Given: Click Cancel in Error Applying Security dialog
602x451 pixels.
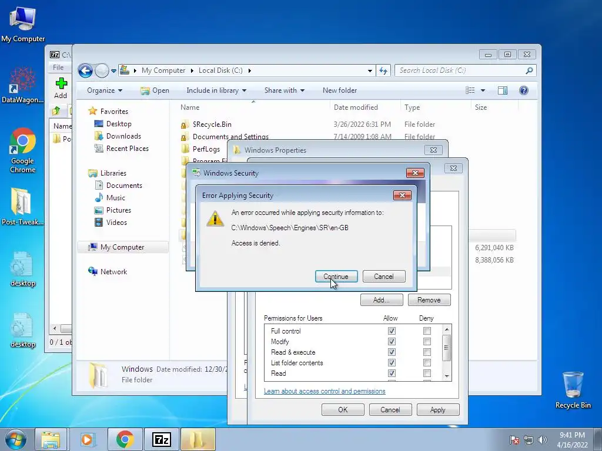Looking at the screenshot, I should pos(384,277).
